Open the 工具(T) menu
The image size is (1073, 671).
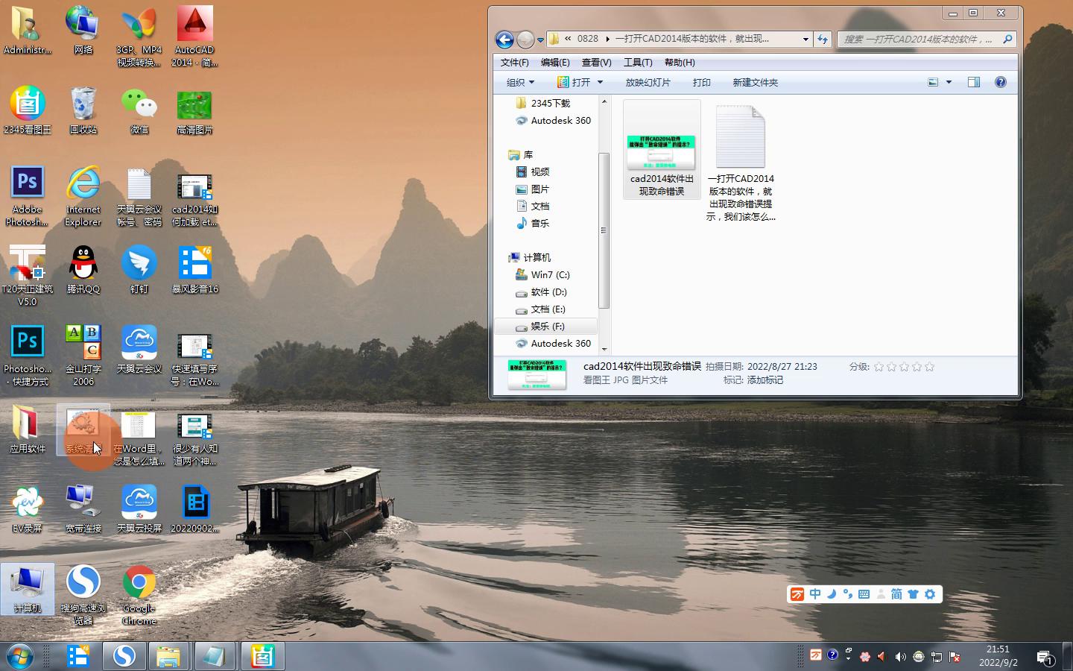point(638,63)
